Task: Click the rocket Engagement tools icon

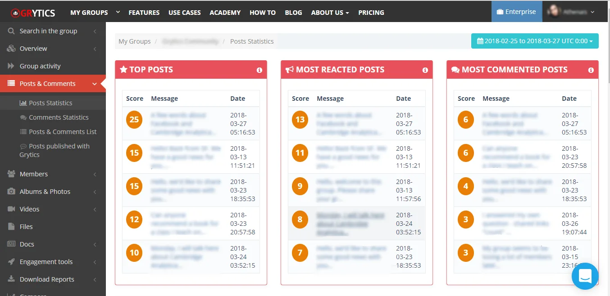Action: pyautogui.click(x=11, y=262)
